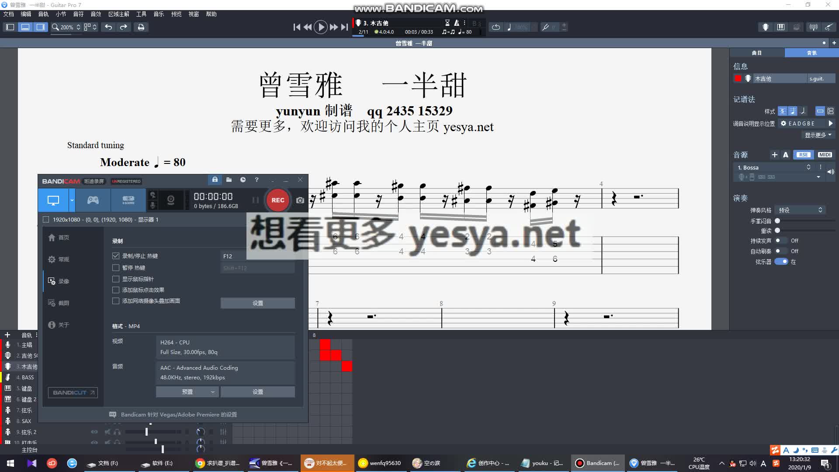
Task: Show the piano keyboard view
Action: (781, 27)
